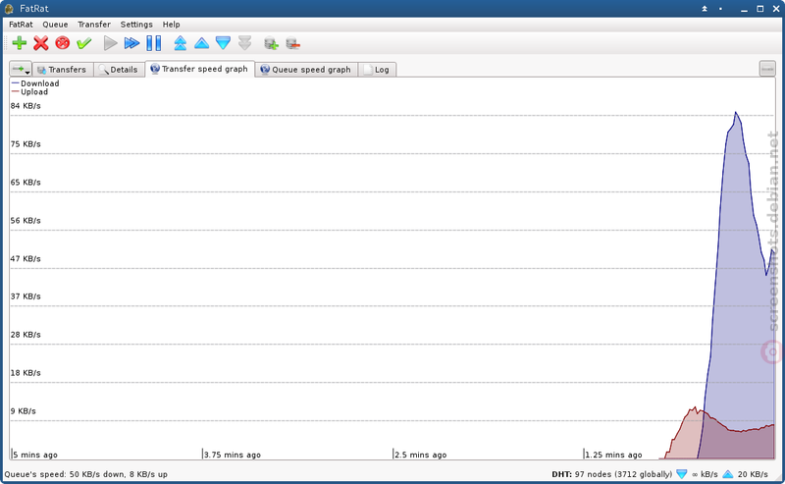Click the blue double-arrow force resume icon

coord(131,43)
